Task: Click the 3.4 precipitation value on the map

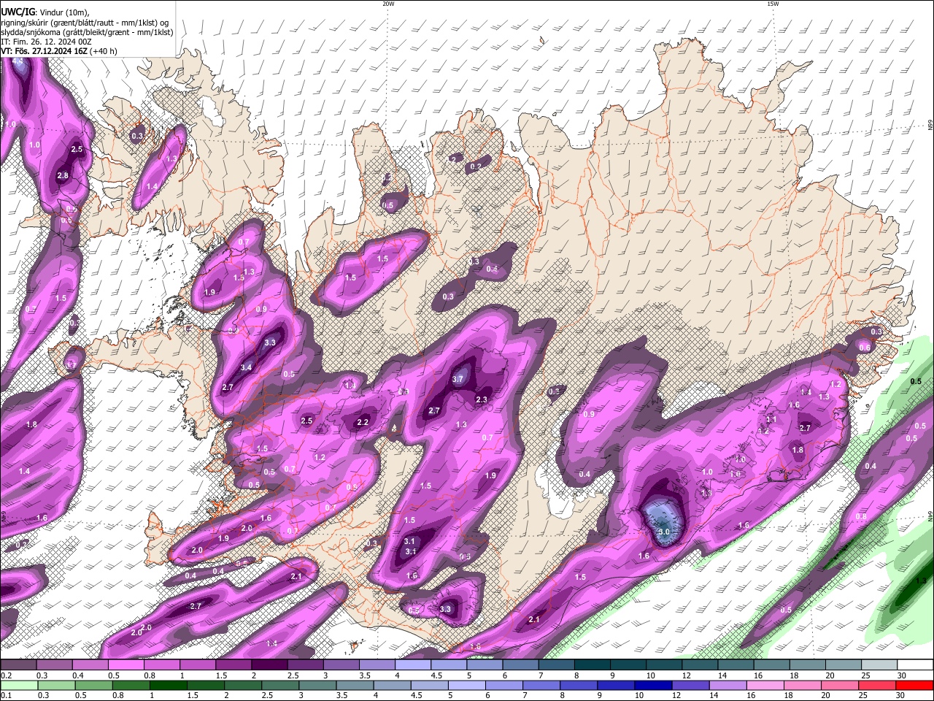Action: tap(247, 367)
